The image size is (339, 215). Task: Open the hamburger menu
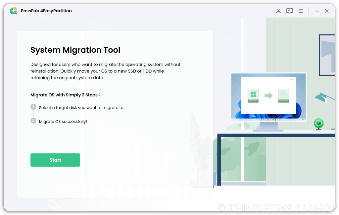(x=301, y=11)
